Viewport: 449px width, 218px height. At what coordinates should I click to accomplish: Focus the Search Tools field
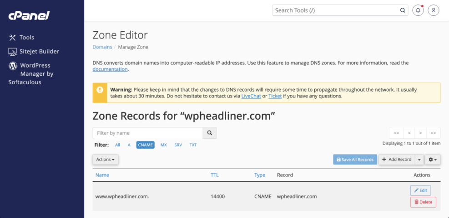pyautogui.click(x=340, y=10)
